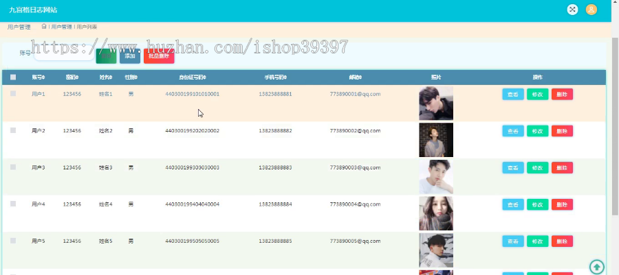Edit 用户3 with 修改 button
The image size is (619, 275).
537,167
